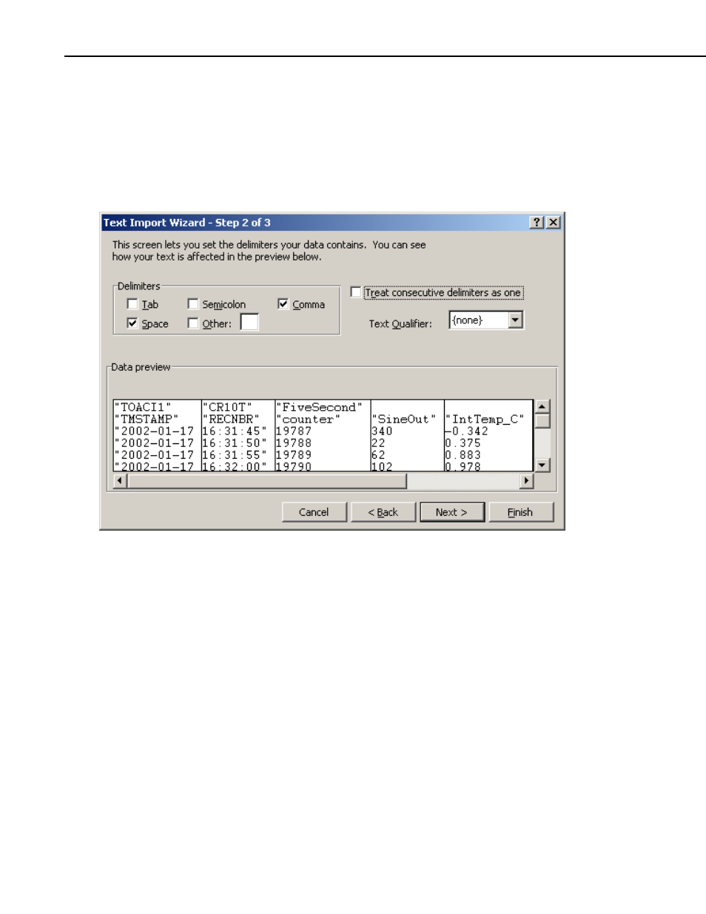This screenshot has width=706, height=914.
Task: Click the preview horizontal scroll right arrow
Action: [526, 481]
